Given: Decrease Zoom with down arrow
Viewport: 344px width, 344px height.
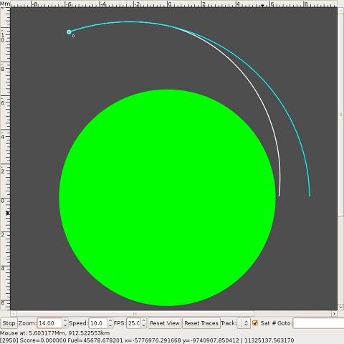Looking at the screenshot, I should coord(65,326).
